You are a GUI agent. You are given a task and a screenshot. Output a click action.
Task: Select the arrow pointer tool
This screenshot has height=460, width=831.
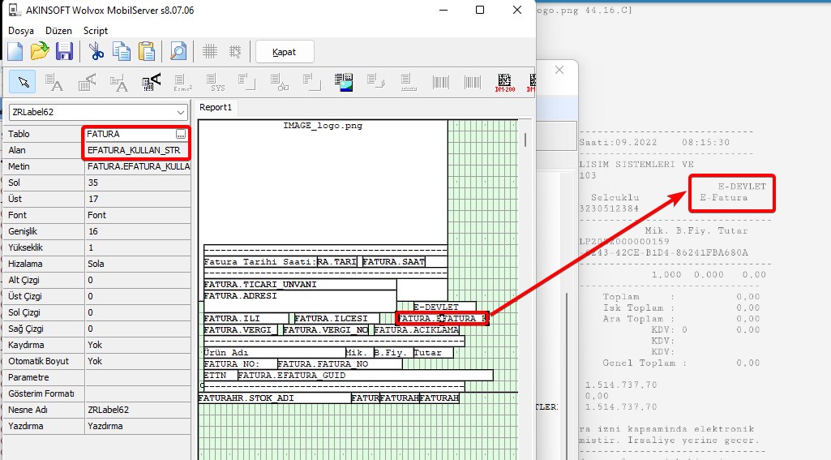23,82
